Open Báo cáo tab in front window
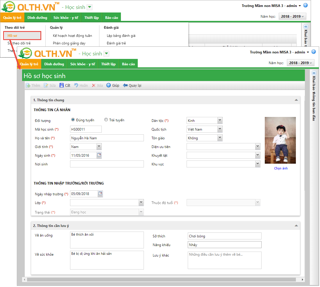The width and height of the screenshot is (320, 287). click(x=128, y=64)
